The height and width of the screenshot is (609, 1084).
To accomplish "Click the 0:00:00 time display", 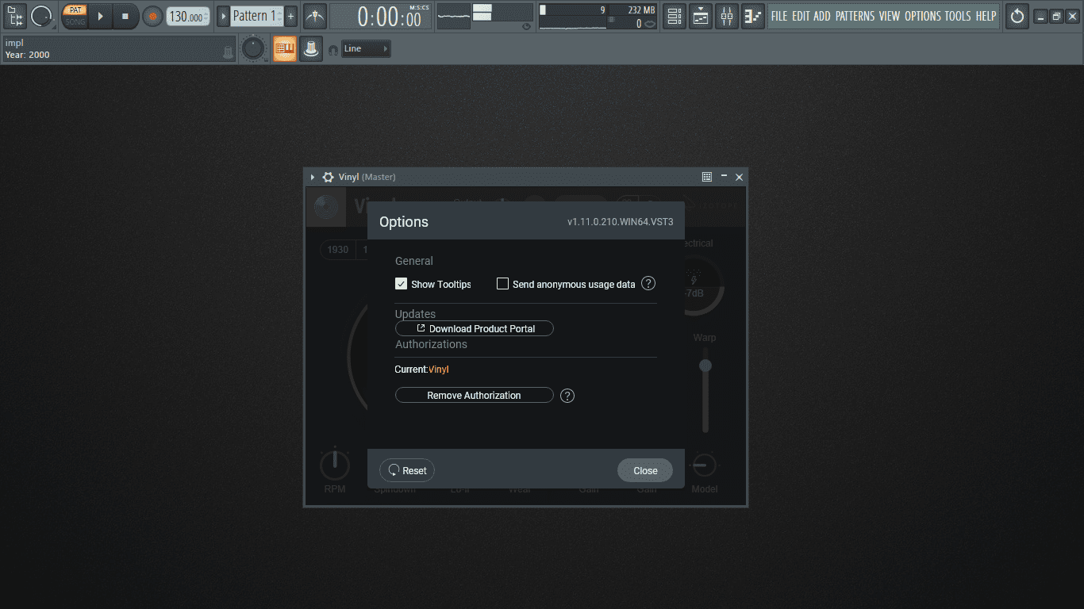I will [380, 17].
